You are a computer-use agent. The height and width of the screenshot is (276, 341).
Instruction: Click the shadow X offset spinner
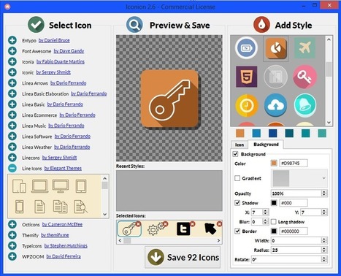click(x=266, y=212)
